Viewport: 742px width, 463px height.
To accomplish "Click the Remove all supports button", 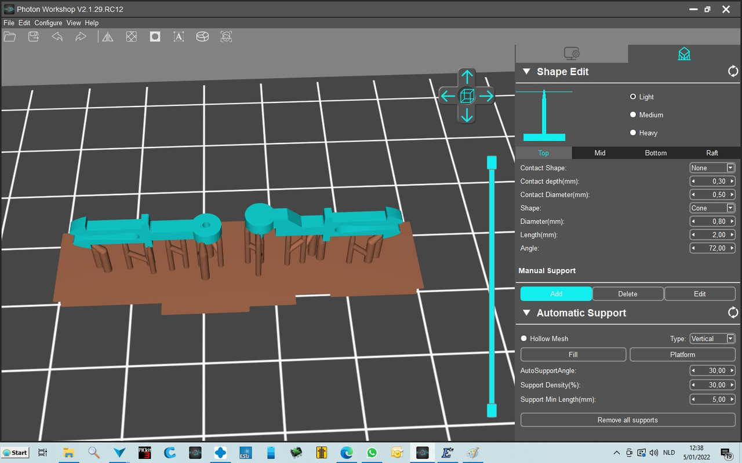I will click(628, 420).
